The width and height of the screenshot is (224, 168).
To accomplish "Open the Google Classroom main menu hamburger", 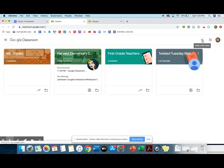I will (x=6, y=40).
